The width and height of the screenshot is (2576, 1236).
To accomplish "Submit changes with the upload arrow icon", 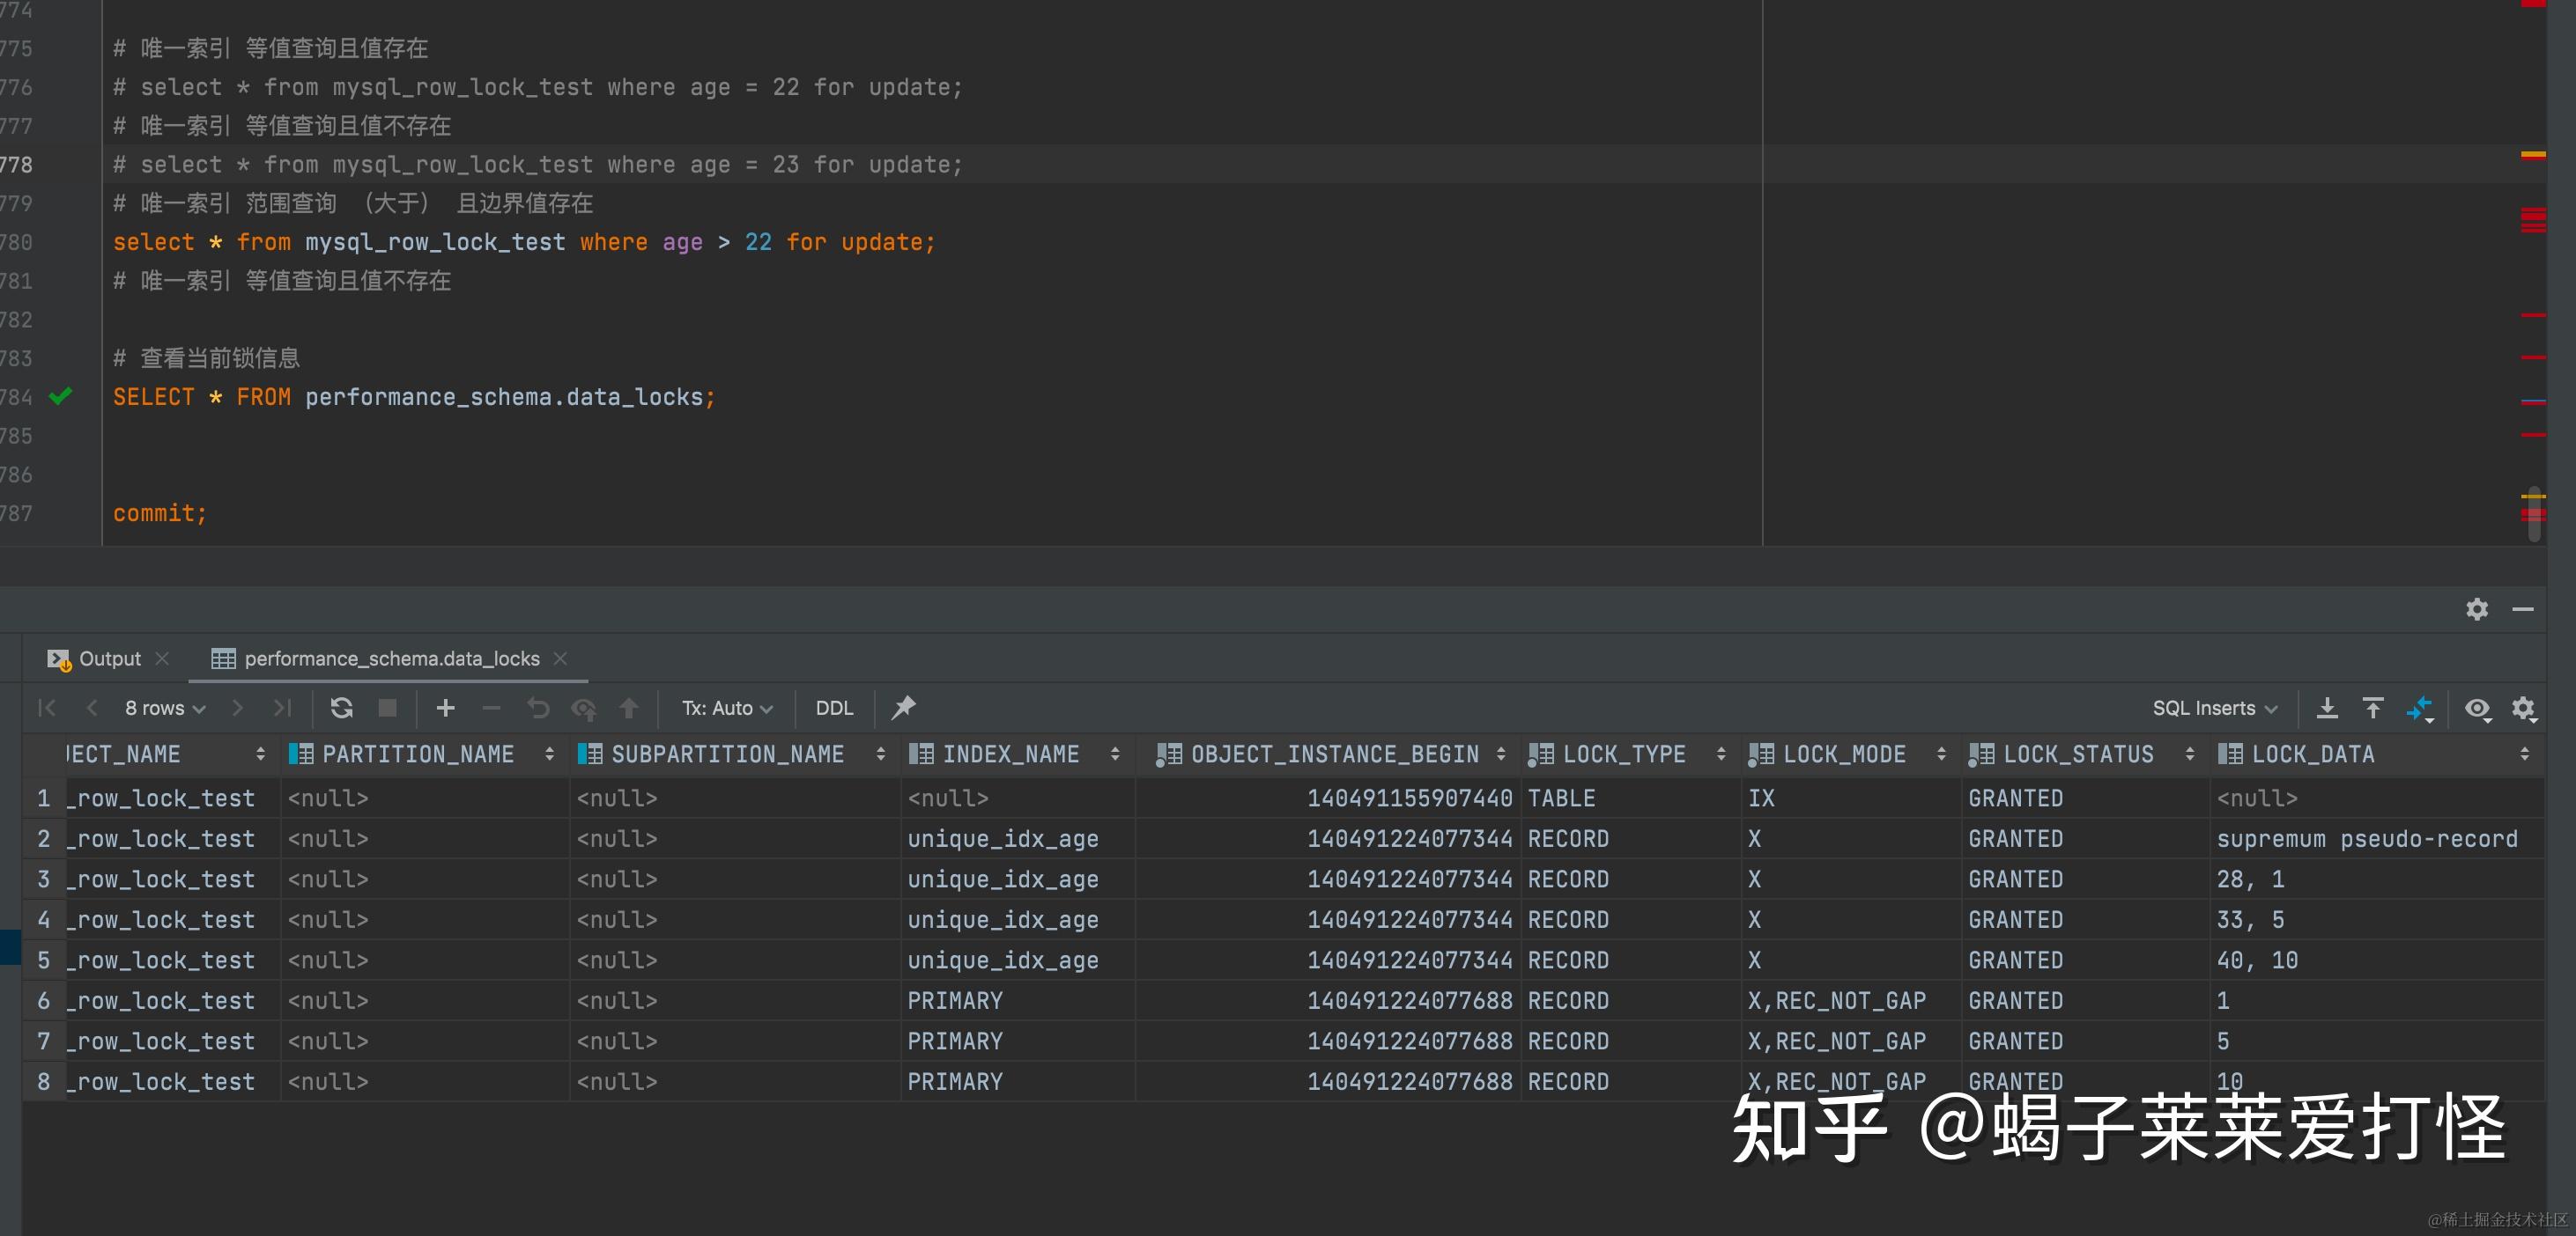I will 629,708.
